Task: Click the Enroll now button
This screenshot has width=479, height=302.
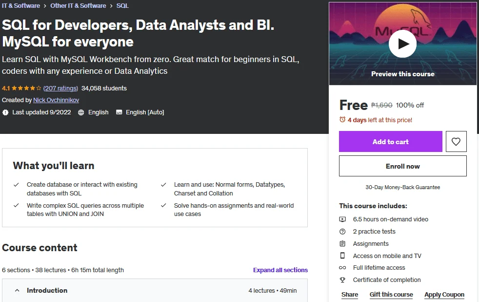Action: (x=402, y=166)
